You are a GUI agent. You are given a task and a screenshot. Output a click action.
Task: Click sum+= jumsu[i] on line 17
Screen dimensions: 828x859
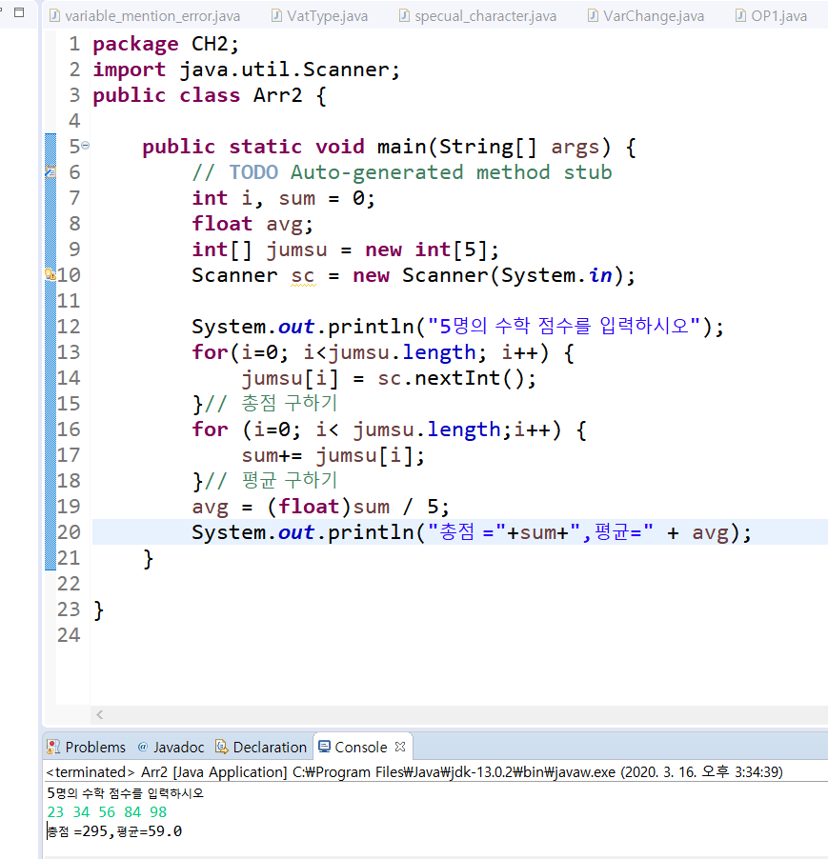click(327, 455)
